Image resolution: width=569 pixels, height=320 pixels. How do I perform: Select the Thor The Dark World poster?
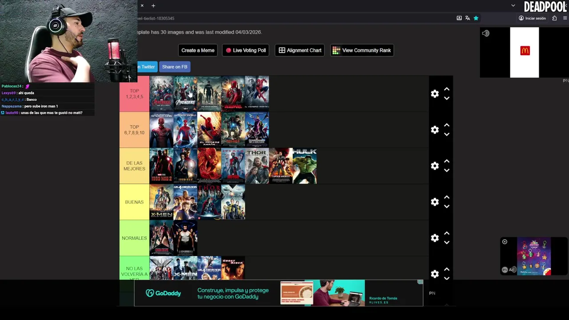click(x=257, y=165)
